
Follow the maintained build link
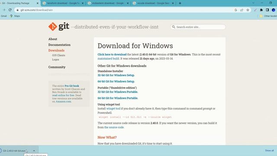[108, 58]
